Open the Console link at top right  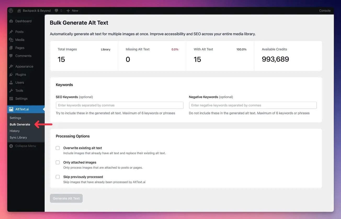tap(325, 11)
